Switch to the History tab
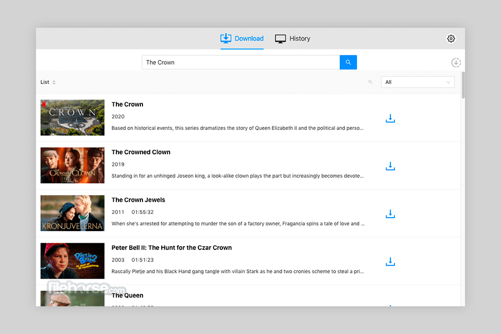This screenshot has height=334, width=501. pos(292,39)
